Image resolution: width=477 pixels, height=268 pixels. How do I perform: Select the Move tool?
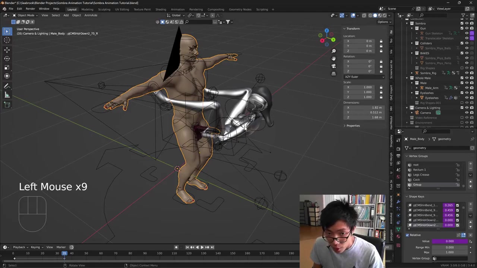coord(7,50)
